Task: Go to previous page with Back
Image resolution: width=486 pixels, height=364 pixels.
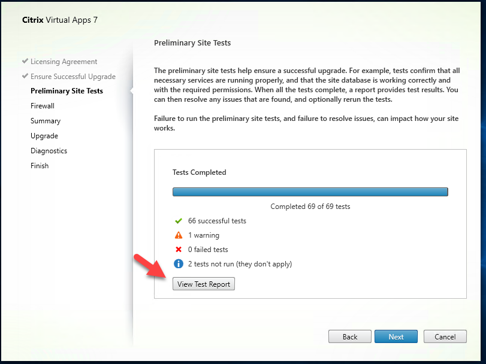Action: click(x=350, y=336)
